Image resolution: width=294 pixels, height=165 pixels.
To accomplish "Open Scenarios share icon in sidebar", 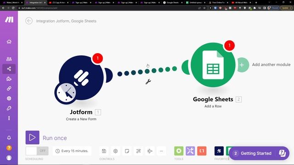I will click(9, 69).
